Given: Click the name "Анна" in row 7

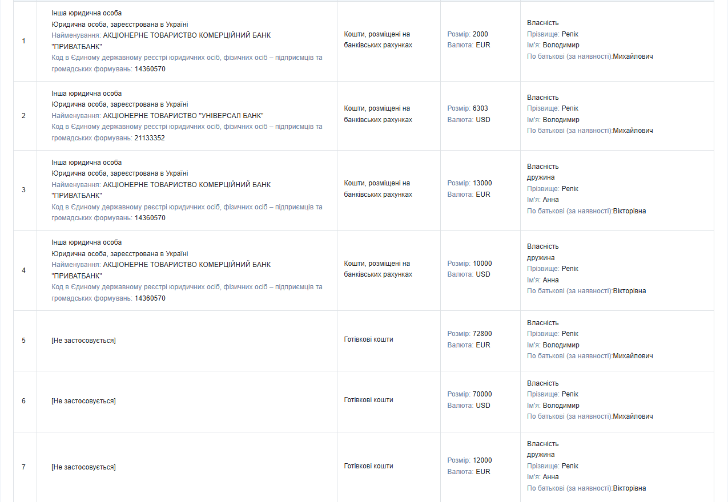Looking at the screenshot, I should [551, 477].
